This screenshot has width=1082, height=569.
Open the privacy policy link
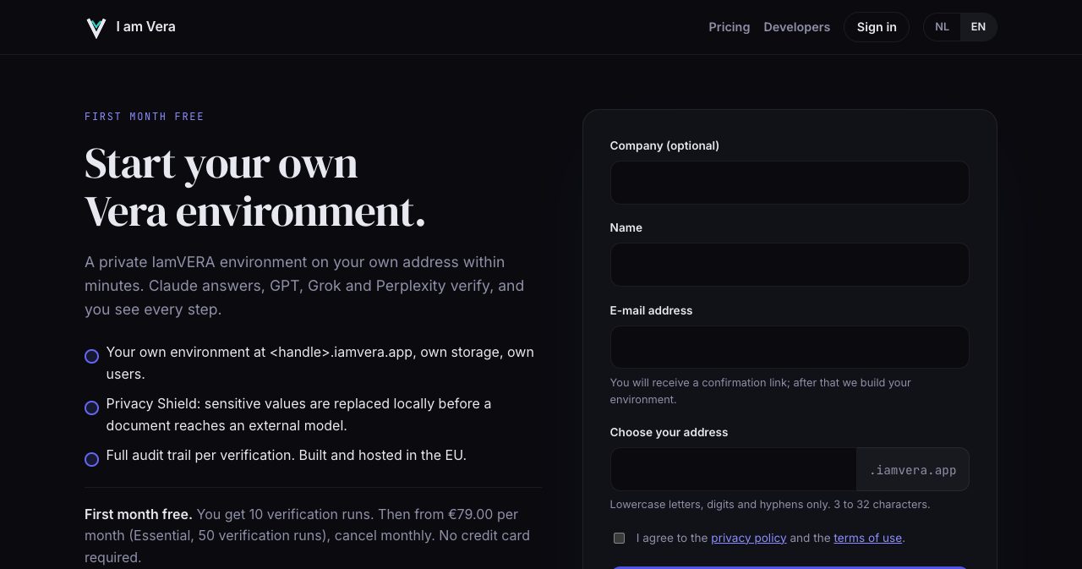[749, 538]
